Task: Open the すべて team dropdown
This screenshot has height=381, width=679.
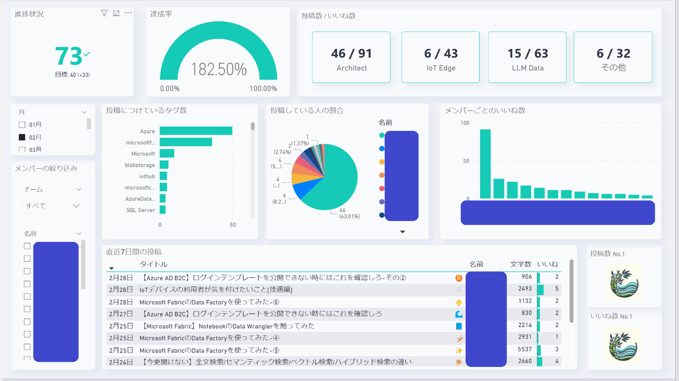Action: click(x=52, y=206)
